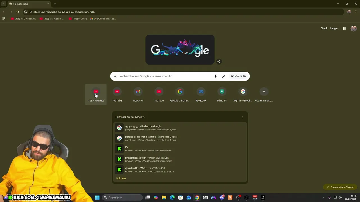This screenshot has height=202, width=360.
Task: Open the (1535) YouTube shortcut
Action: (x=96, y=95)
